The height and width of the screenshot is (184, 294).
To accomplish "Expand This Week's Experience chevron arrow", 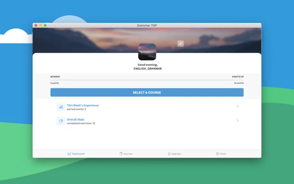I will [238, 106].
